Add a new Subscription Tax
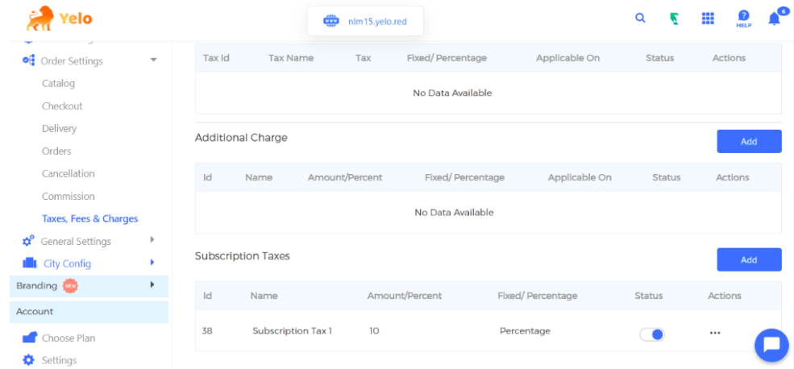 748,259
